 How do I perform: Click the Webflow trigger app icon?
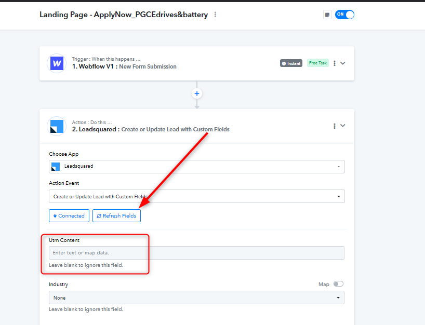point(57,63)
